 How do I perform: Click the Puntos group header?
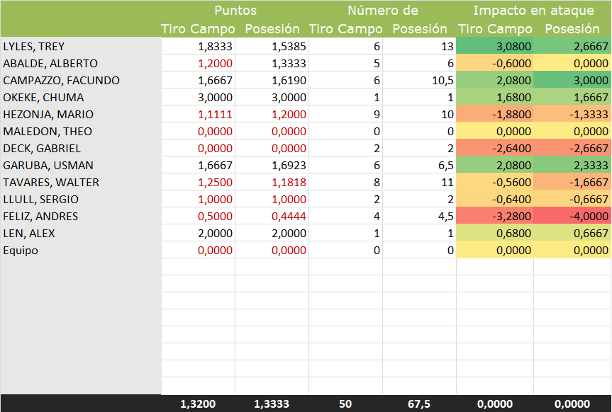point(235,11)
